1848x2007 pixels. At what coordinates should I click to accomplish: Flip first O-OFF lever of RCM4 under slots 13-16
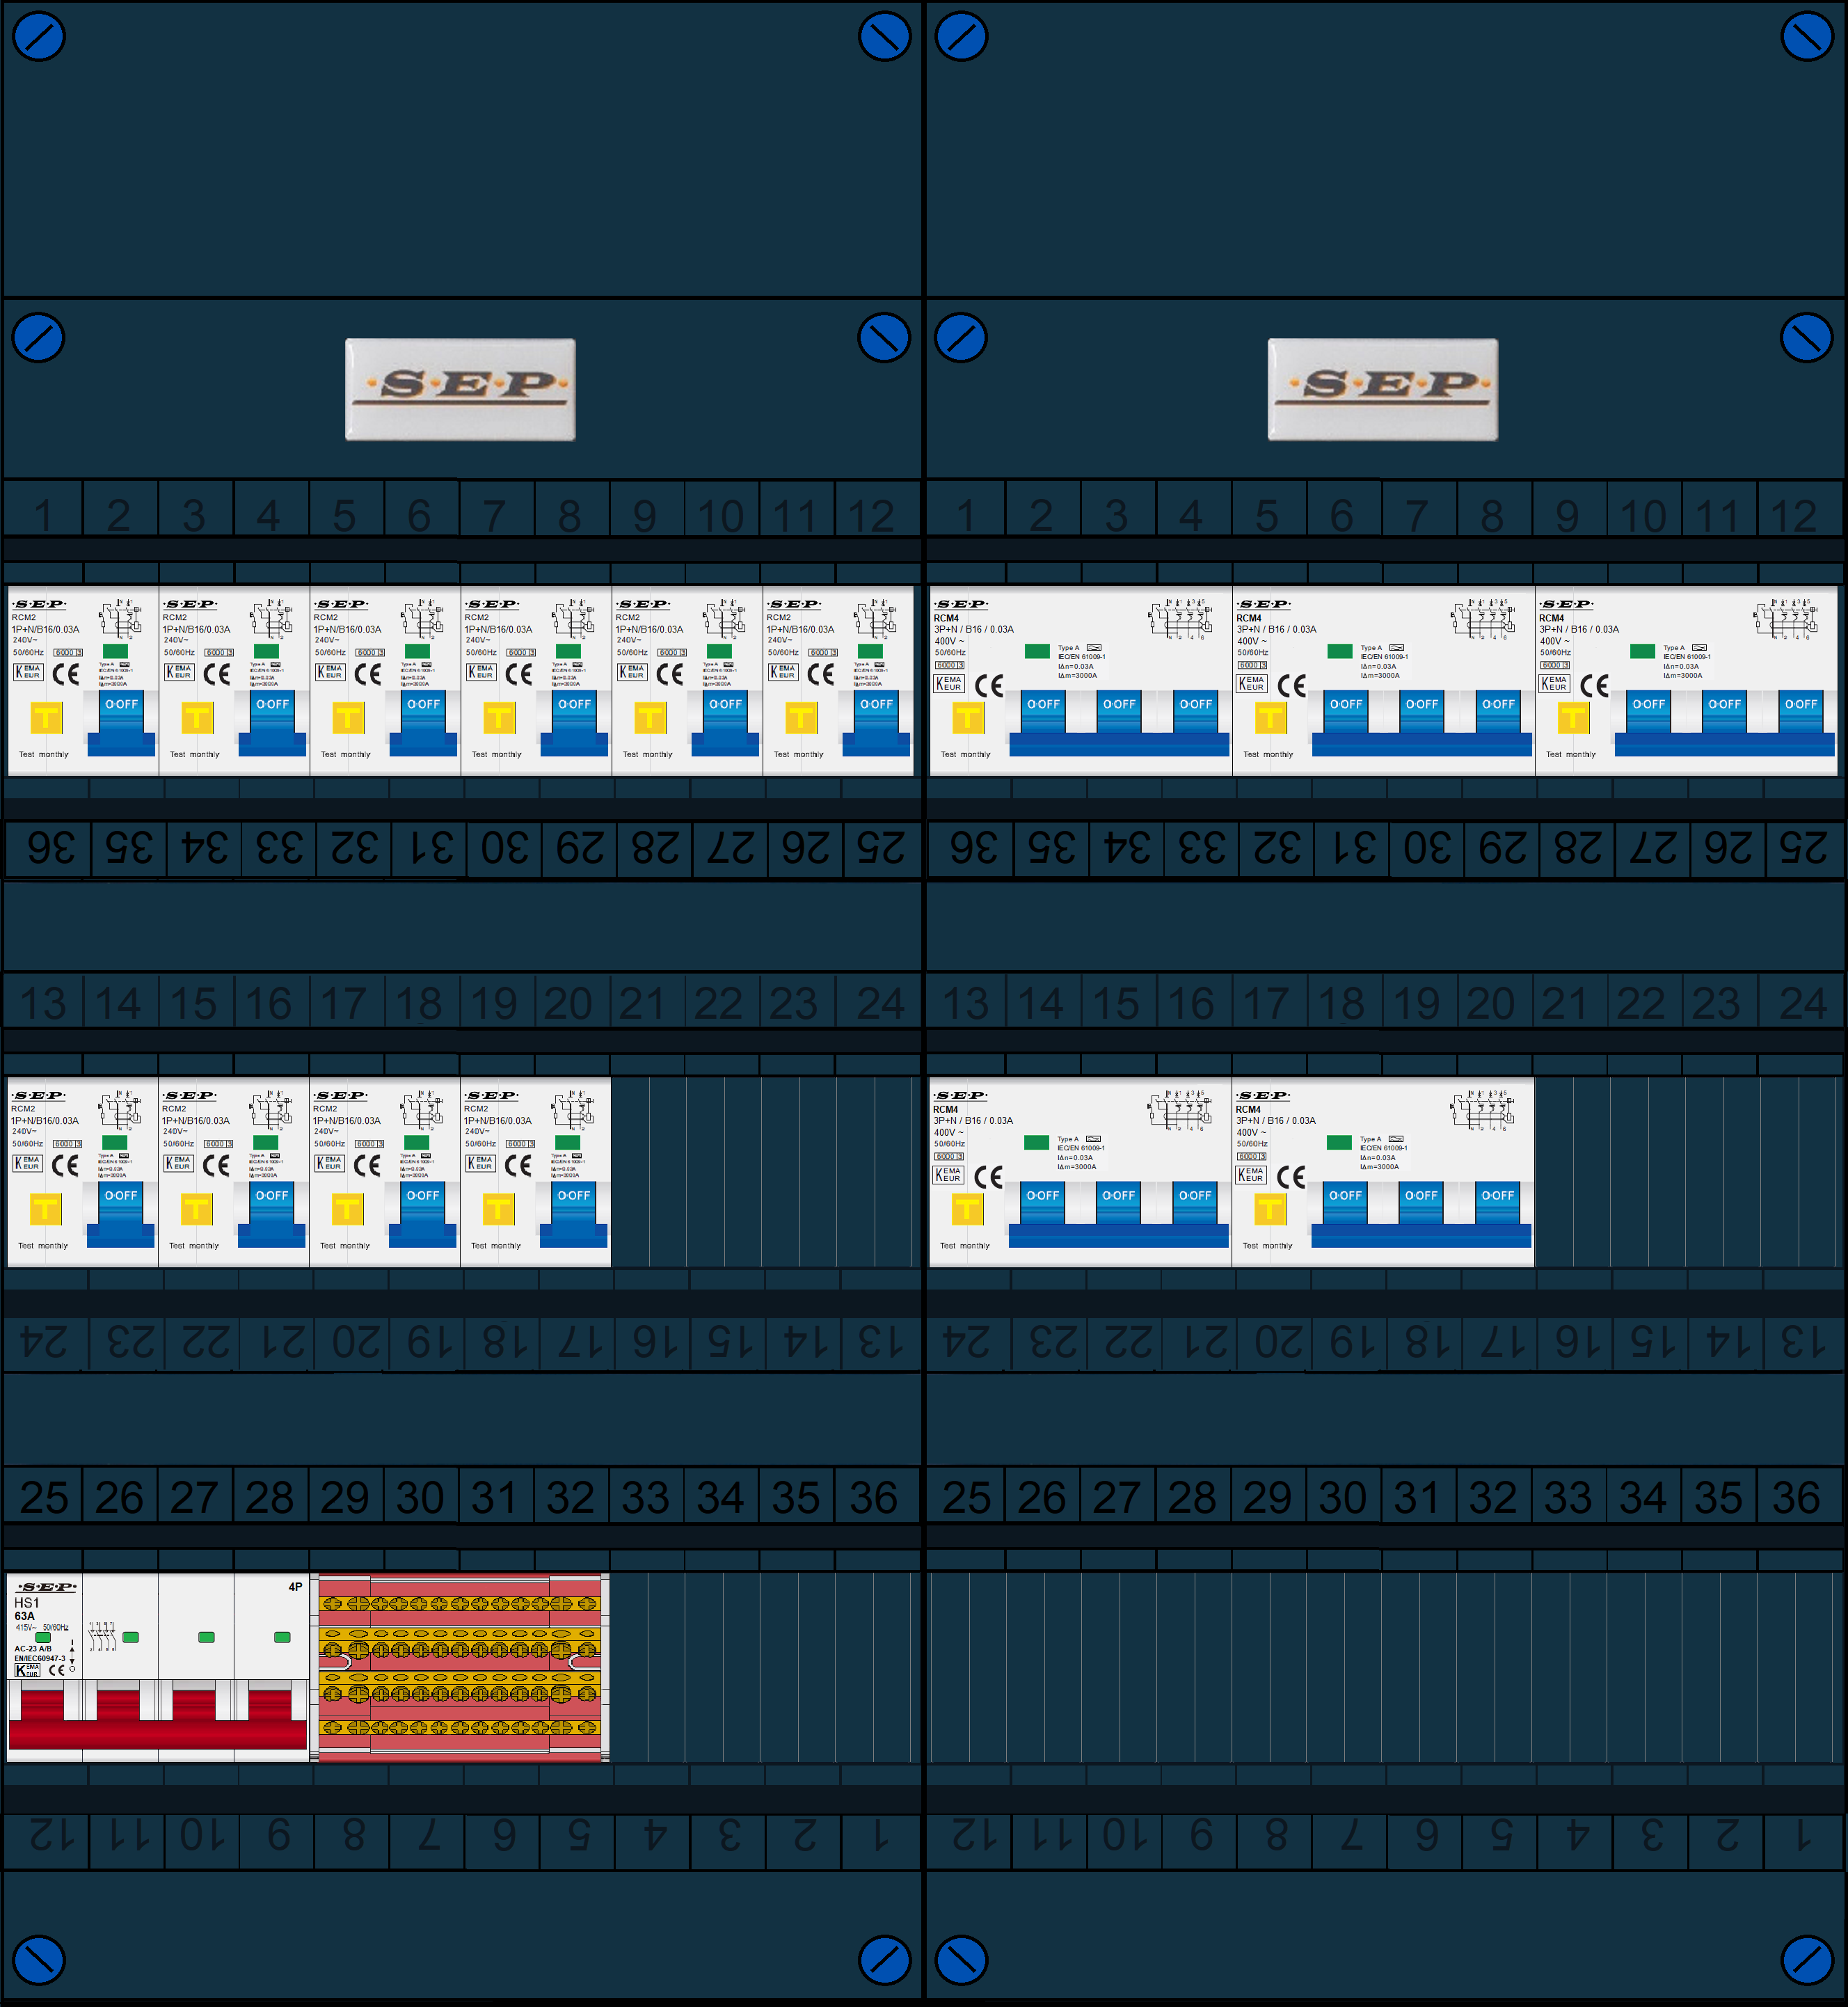1042,1203
